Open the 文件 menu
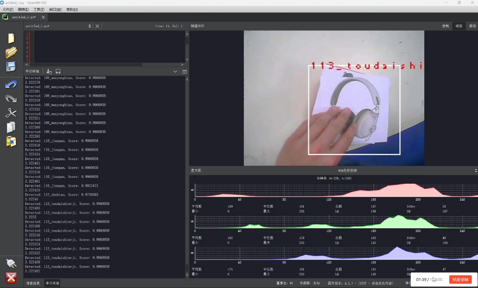Viewport: 478px width, 288px height. pyautogui.click(x=8, y=9)
